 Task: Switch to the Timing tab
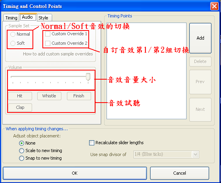[x=11, y=18]
